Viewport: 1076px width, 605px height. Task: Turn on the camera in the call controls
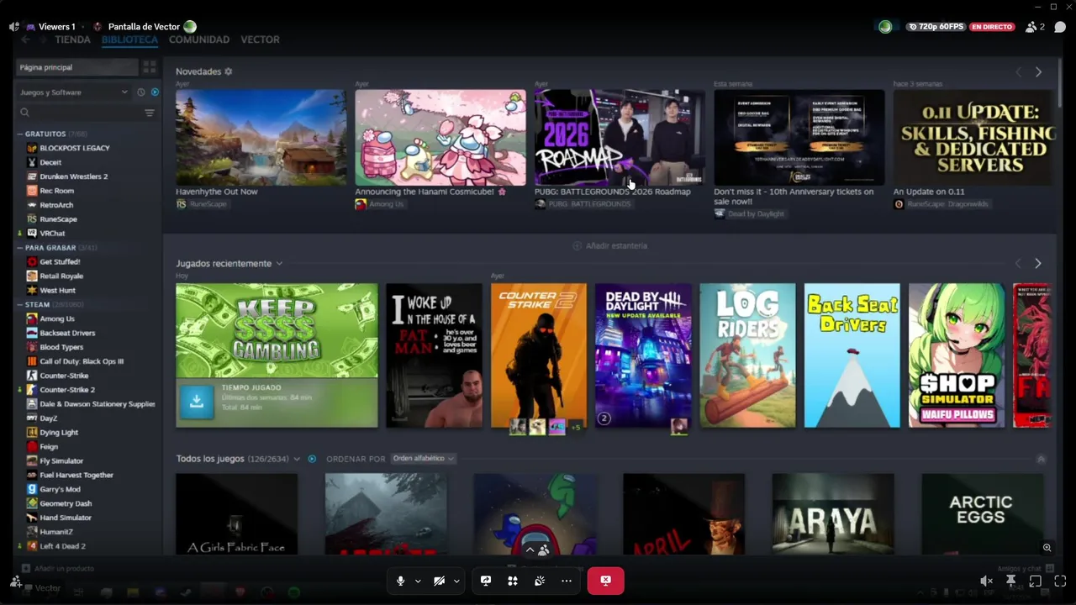439,581
